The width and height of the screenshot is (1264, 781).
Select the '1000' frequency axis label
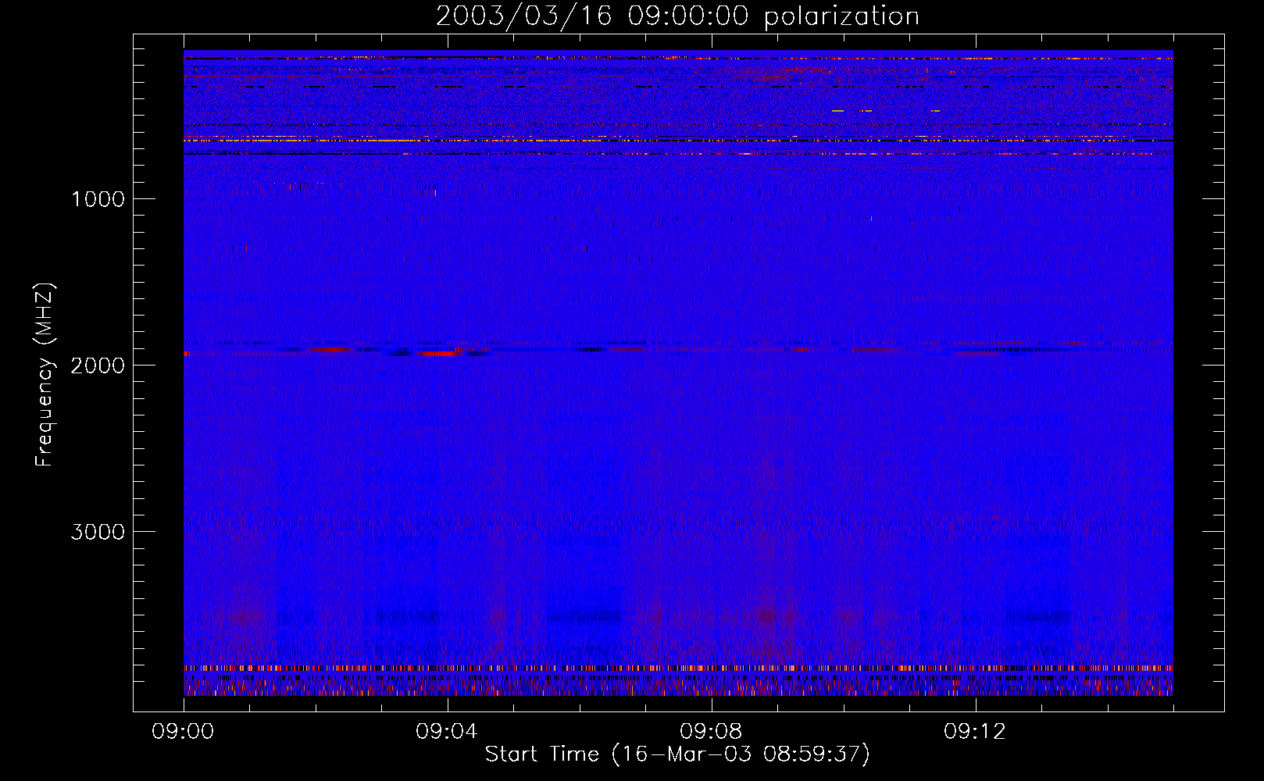[x=98, y=199]
